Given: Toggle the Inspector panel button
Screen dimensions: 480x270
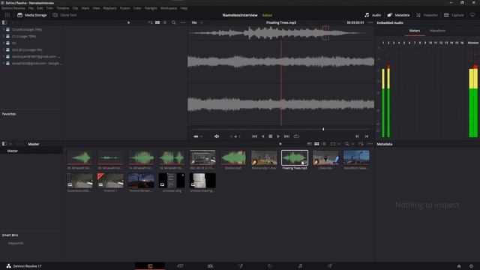Looking at the screenshot, I should pos(427,15).
